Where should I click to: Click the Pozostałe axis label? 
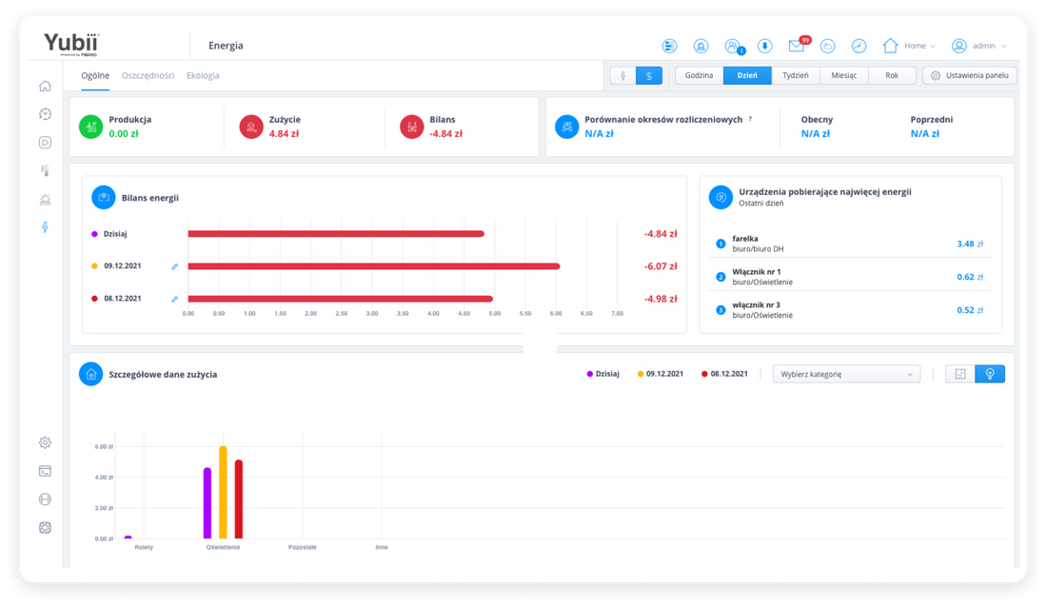click(303, 547)
